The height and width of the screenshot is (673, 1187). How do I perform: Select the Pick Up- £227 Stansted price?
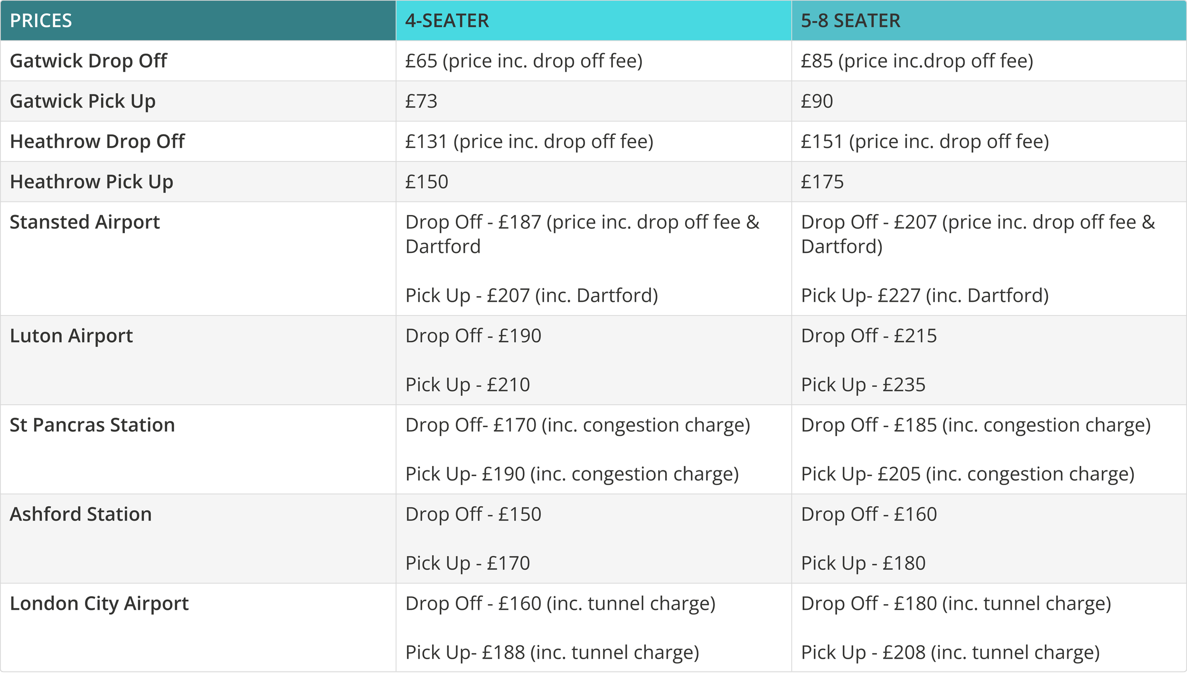coord(924,295)
